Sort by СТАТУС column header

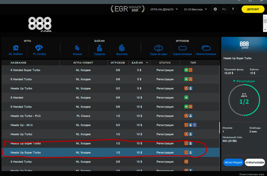165,63
